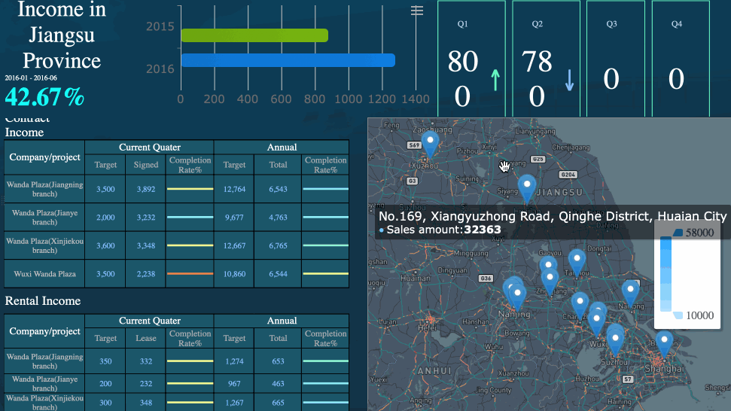Click annual total 6,765
The height and width of the screenshot is (411, 731).
tap(278, 245)
